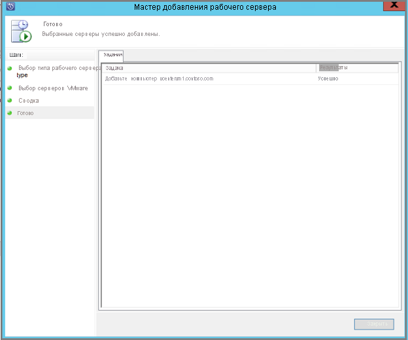Image resolution: width=408 pixels, height=340 pixels.
Task: Sort by the Задача column header
Action: click(208, 68)
